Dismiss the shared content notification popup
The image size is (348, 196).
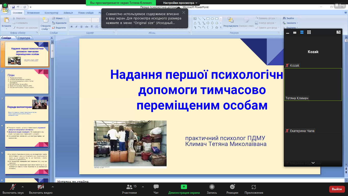183,13
